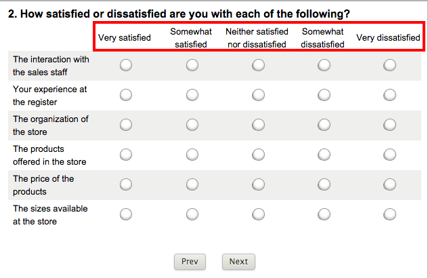This screenshot has width=428, height=278.
Task: Pick Somewhat dissatisfied for register experience
Action: (x=324, y=95)
